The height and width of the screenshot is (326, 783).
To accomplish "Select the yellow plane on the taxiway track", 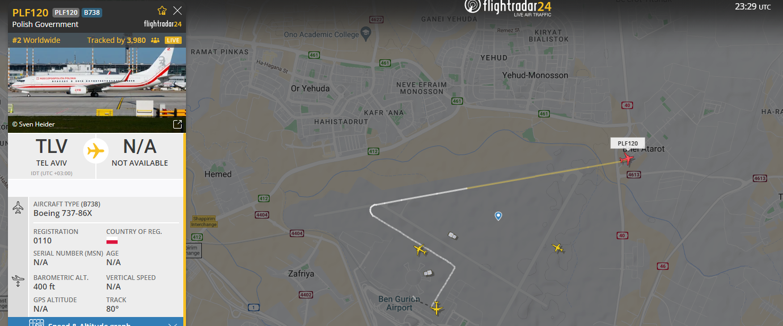I will click(421, 249).
